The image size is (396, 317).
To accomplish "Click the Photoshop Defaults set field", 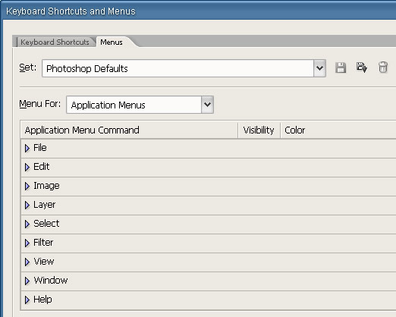I will coord(178,68).
